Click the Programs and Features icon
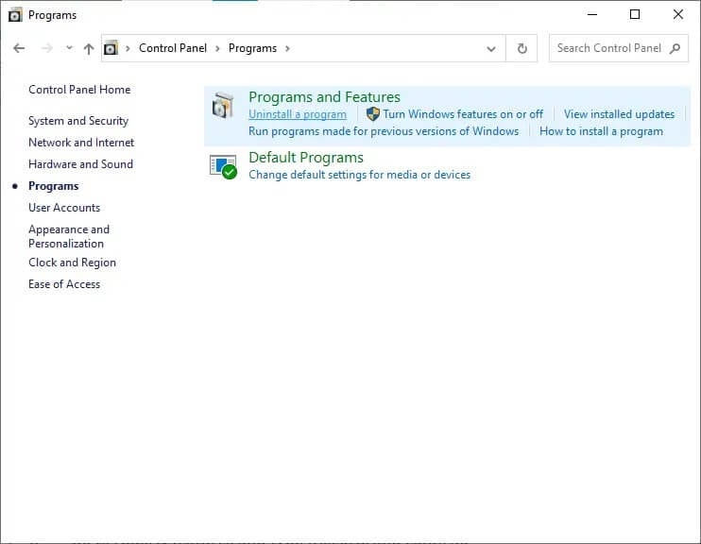 223,106
